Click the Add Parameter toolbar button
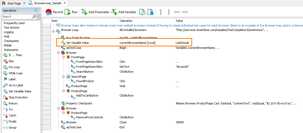This screenshot has height=133, width=303. coord(95,12)
